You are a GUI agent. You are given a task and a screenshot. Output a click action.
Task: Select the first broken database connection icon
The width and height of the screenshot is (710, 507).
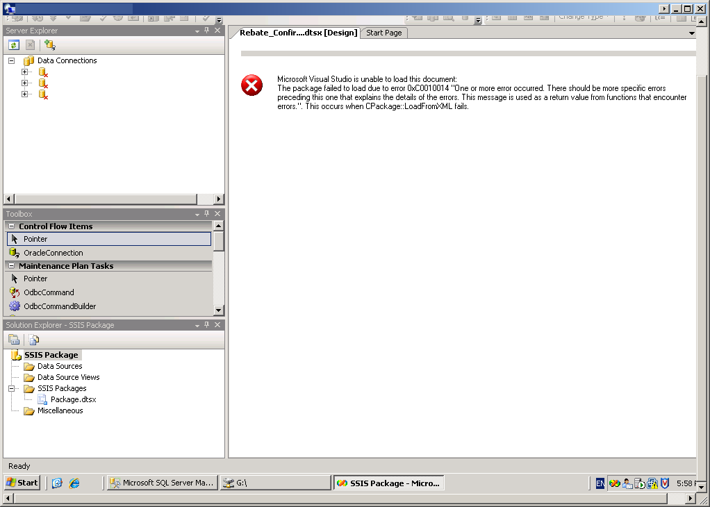tap(43, 72)
